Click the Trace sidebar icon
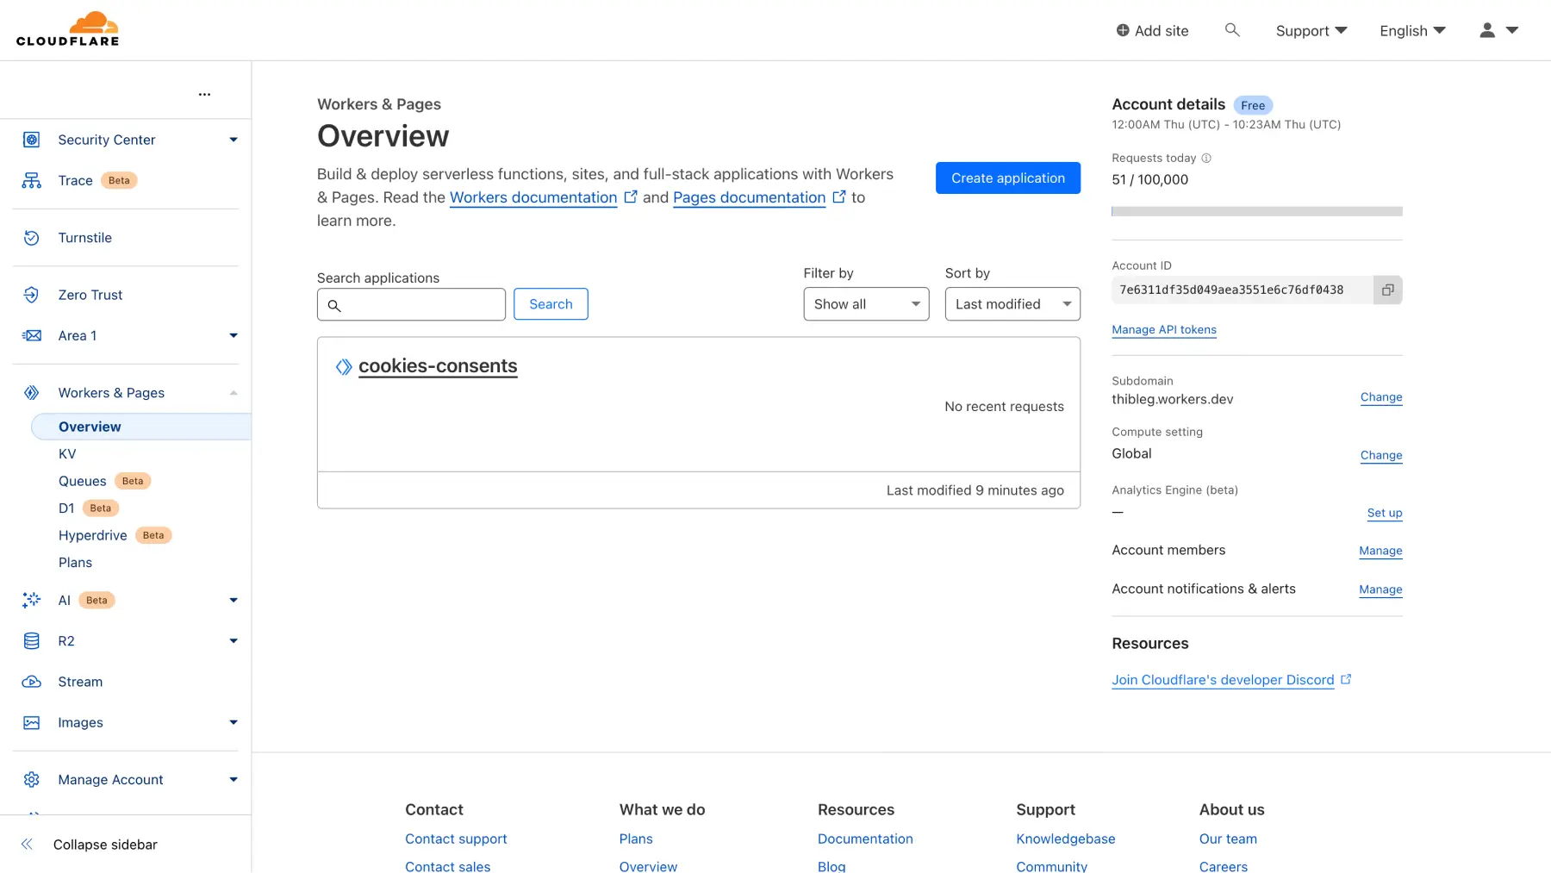1551x873 pixels. (x=32, y=180)
